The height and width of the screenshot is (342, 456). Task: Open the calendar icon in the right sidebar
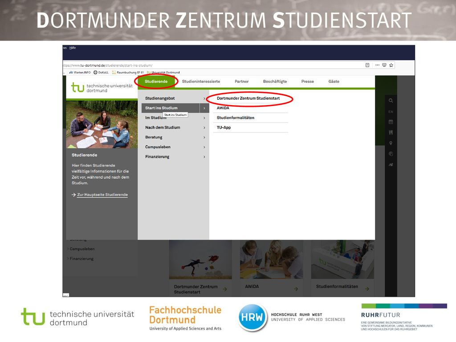391,122
